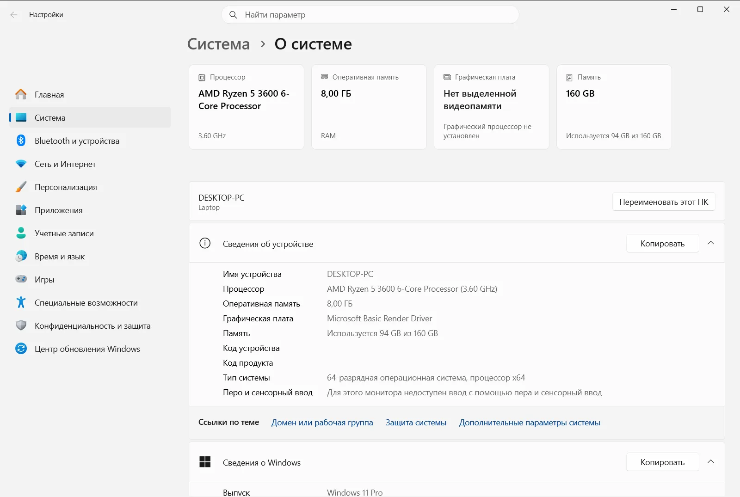Click the search magnifier icon
This screenshot has width=740, height=497.
234,15
